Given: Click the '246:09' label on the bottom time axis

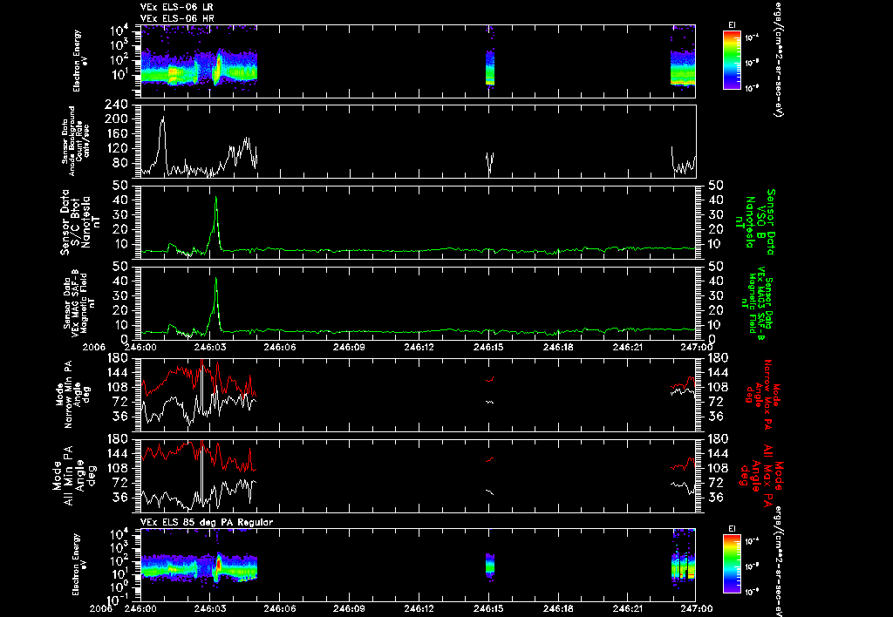Looking at the screenshot, I should click(x=349, y=608).
